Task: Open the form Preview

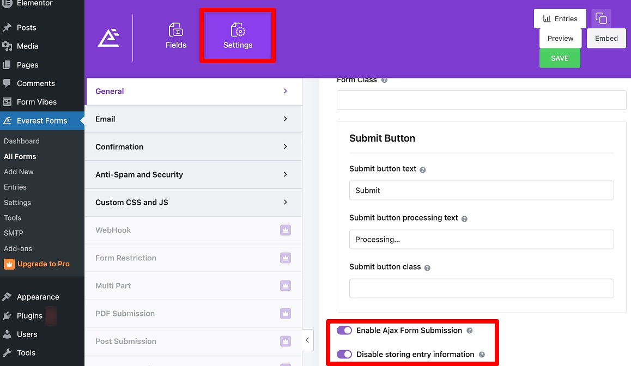Action: tap(560, 38)
